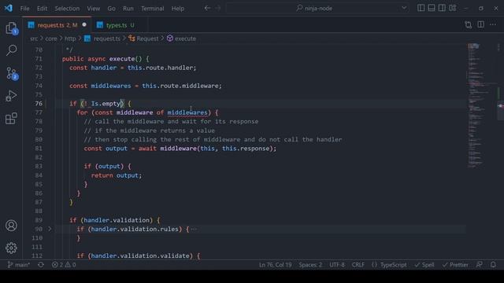504x283 pixels.
Task: Toggle the bottom panel layout icon
Action: coord(432,8)
